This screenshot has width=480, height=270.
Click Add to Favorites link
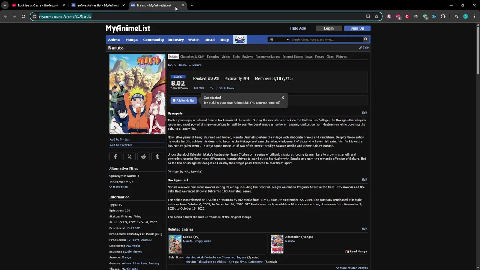tap(121, 145)
